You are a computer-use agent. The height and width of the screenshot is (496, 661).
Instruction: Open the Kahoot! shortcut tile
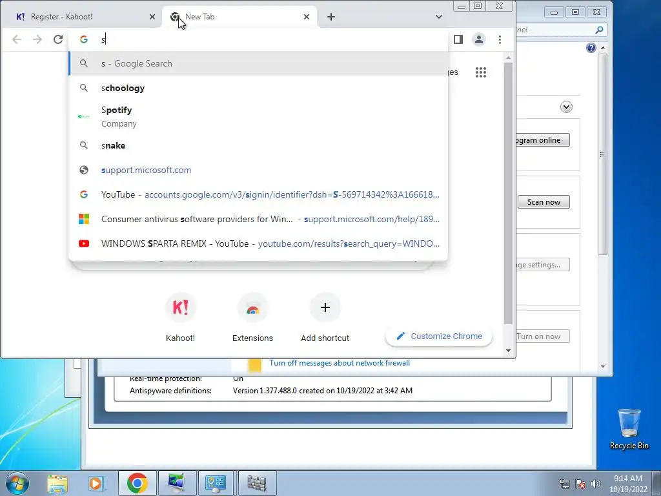[x=181, y=318]
